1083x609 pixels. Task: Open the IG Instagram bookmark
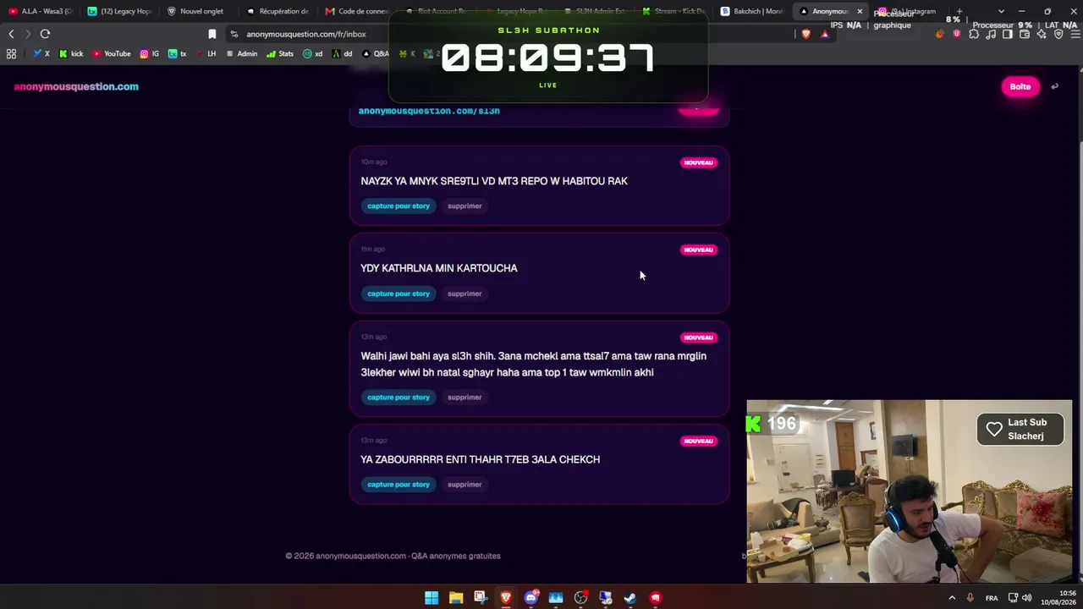pyautogui.click(x=150, y=53)
